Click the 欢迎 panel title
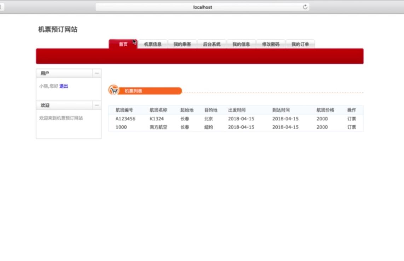This screenshot has height=261, width=404. point(45,105)
